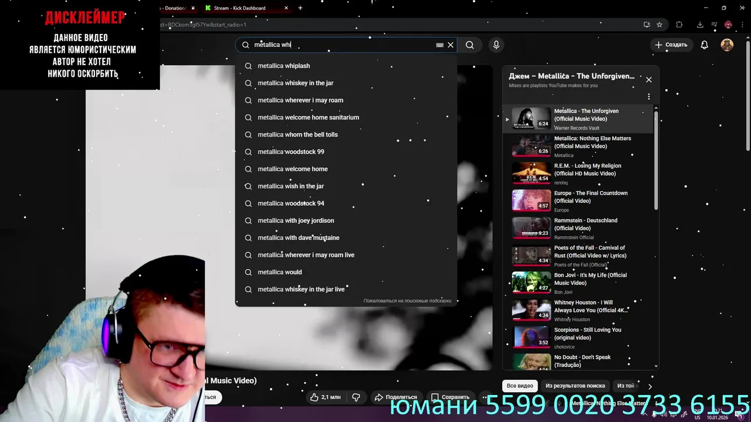Click the install app icon in address bar
Viewport: 751px width, 422px height.
click(647, 25)
